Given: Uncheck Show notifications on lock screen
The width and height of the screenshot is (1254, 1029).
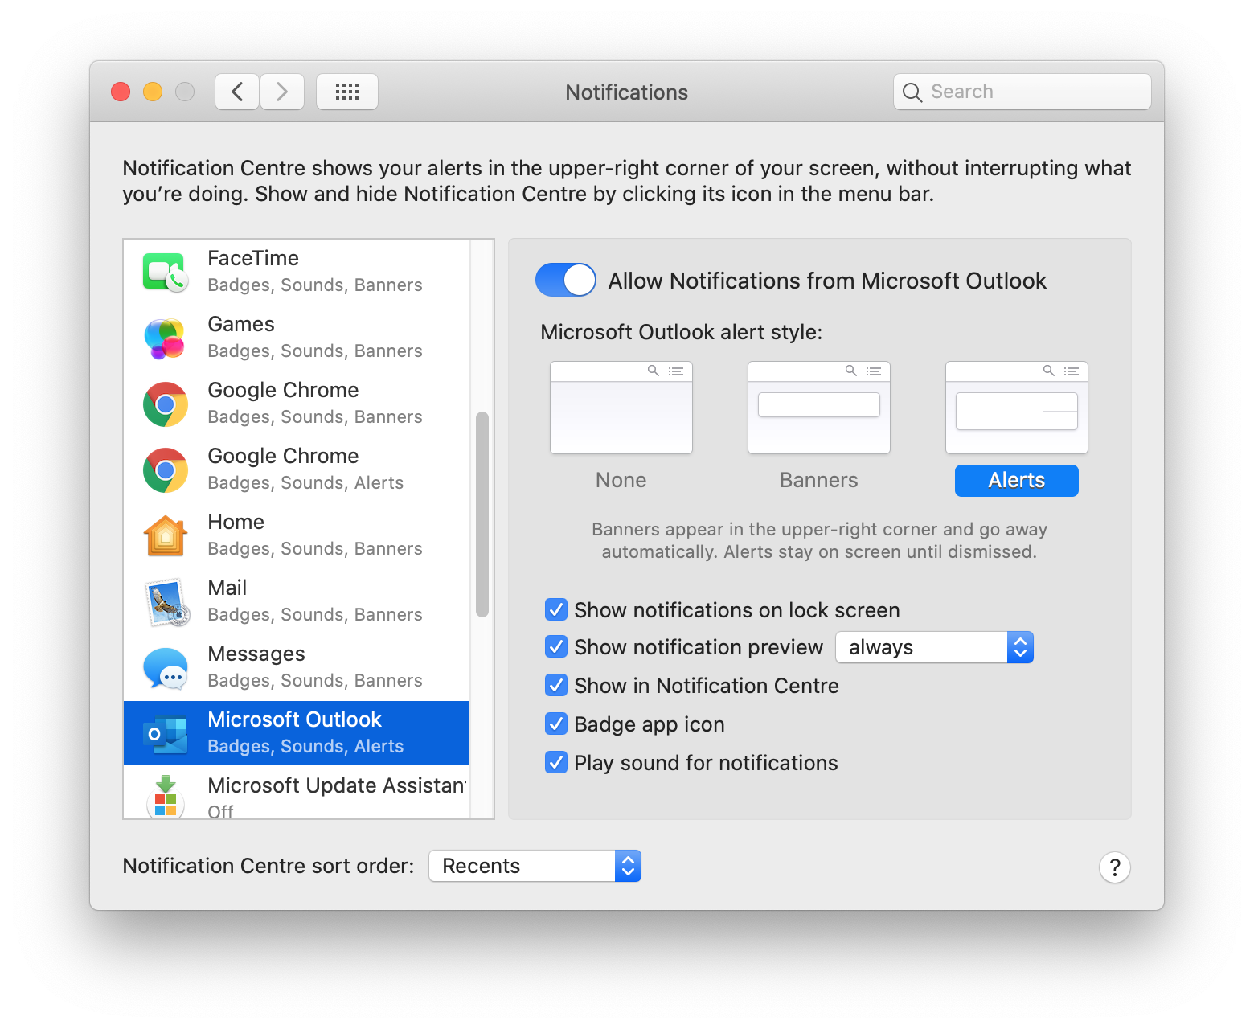Looking at the screenshot, I should coord(556,609).
